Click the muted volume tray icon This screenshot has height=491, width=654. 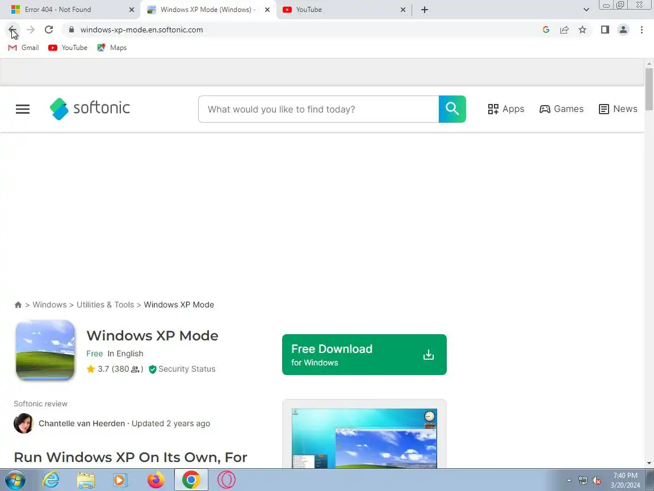click(x=597, y=481)
